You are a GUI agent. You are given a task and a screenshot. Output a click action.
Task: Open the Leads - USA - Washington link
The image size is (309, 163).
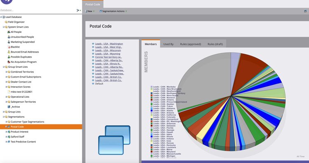(109, 44)
